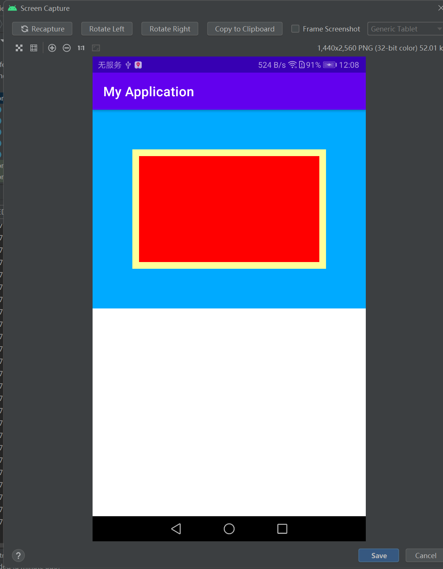Click the 524 B/s network speed text

tap(272, 65)
